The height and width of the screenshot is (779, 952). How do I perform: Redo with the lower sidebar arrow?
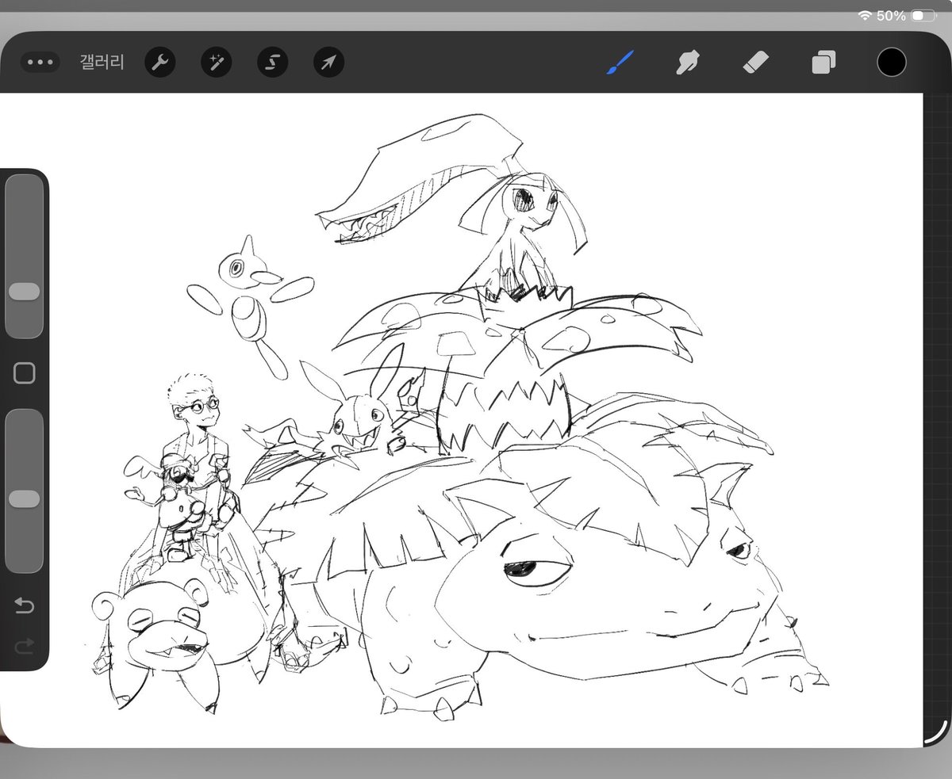click(x=25, y=647)
